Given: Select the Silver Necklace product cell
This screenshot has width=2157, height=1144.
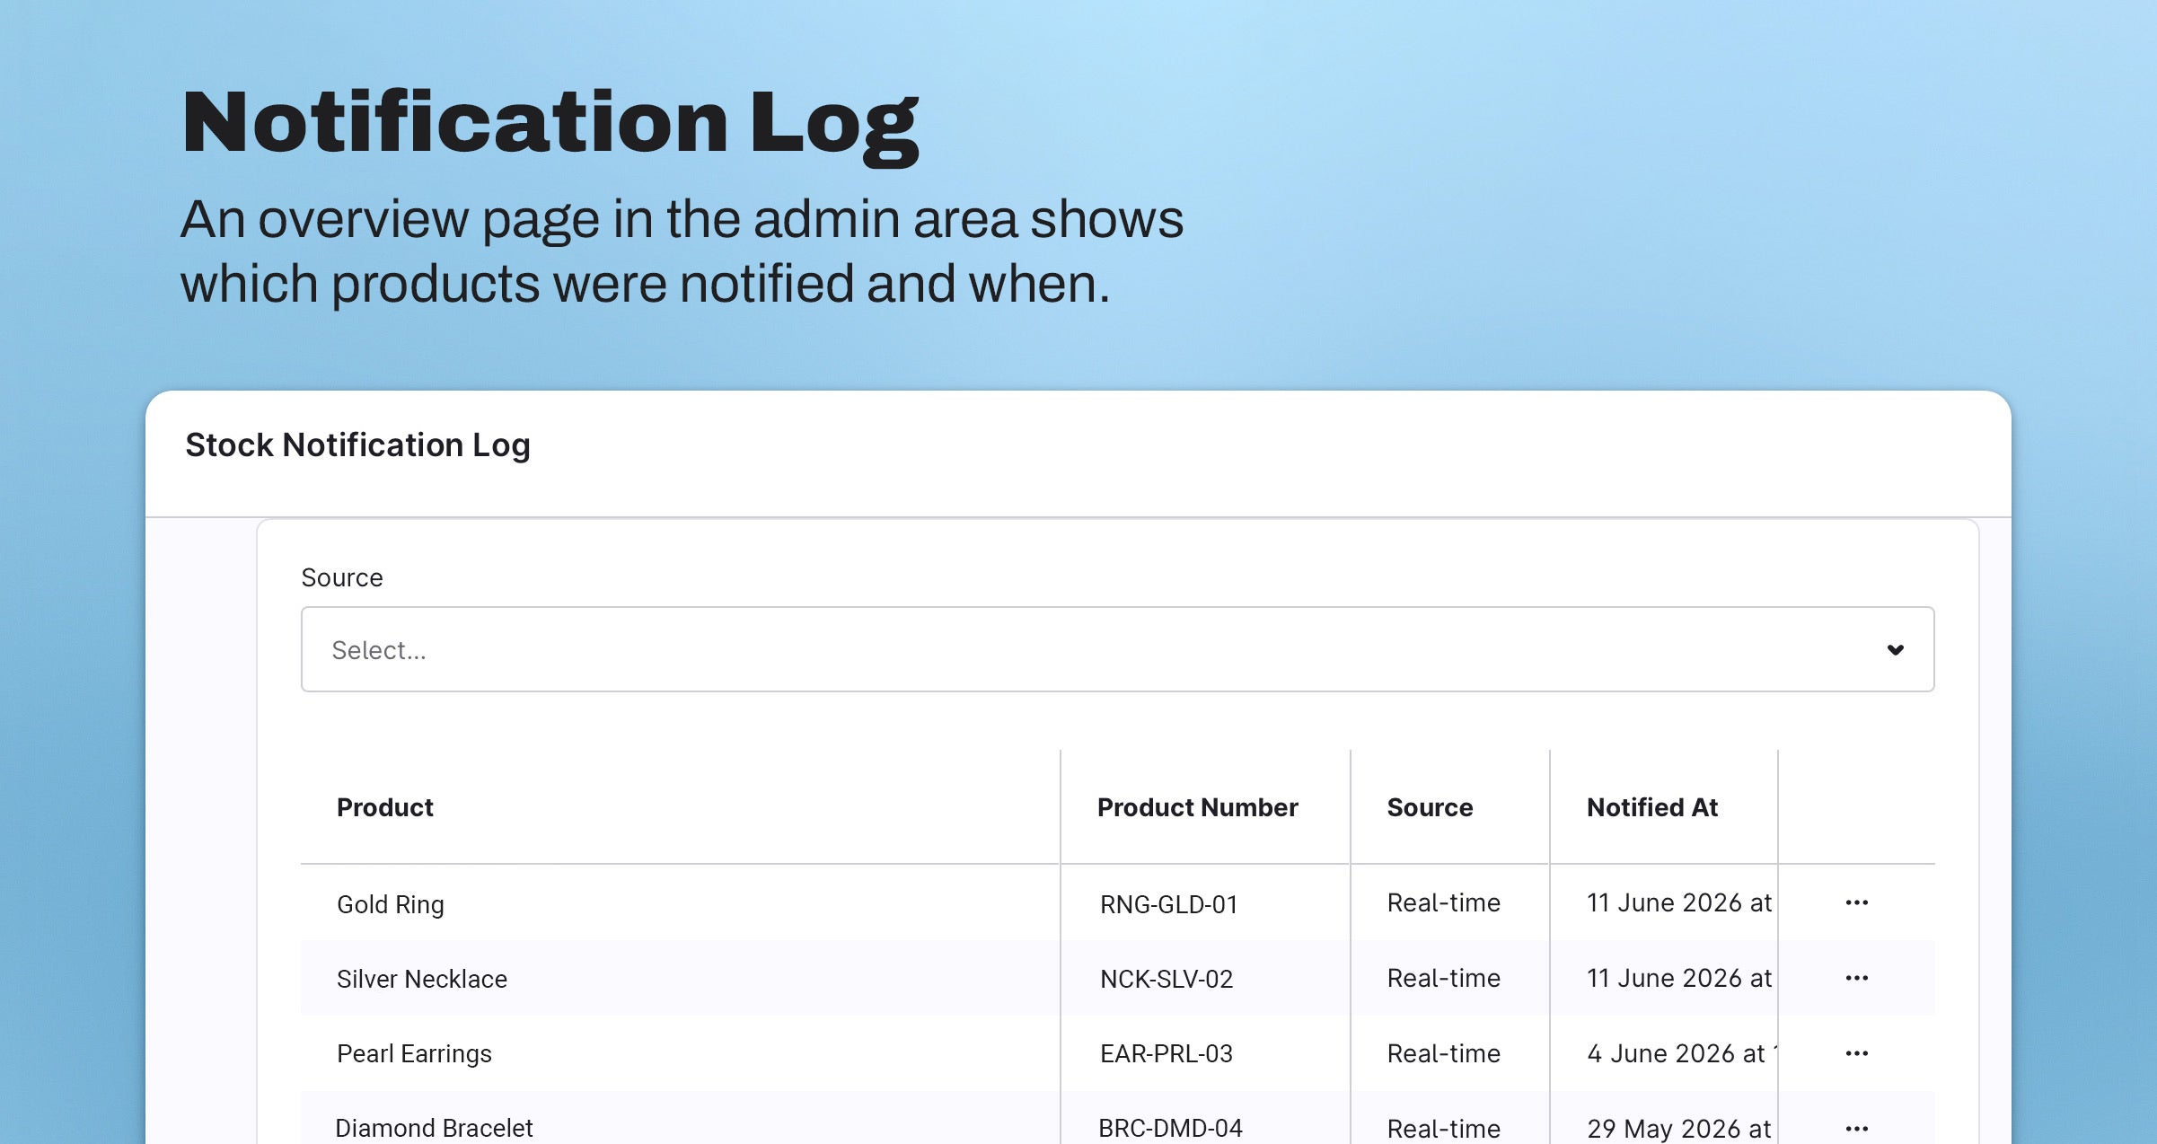Looking at the screenshot, I should tap(421, 979).
